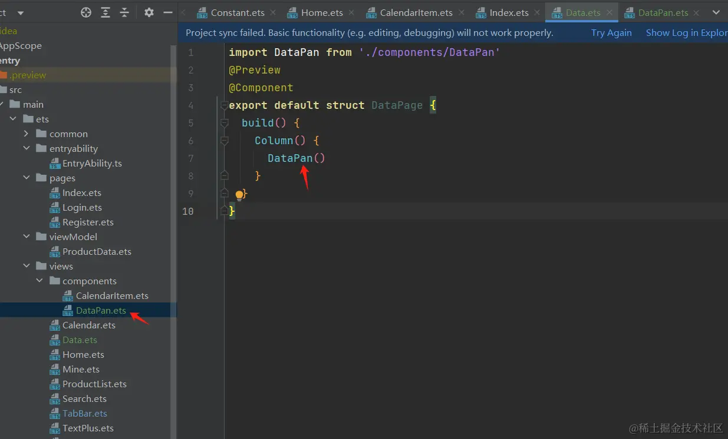Select Index.ets in pages folder
This screenshot has height=439, width=728.
point(82,192)
